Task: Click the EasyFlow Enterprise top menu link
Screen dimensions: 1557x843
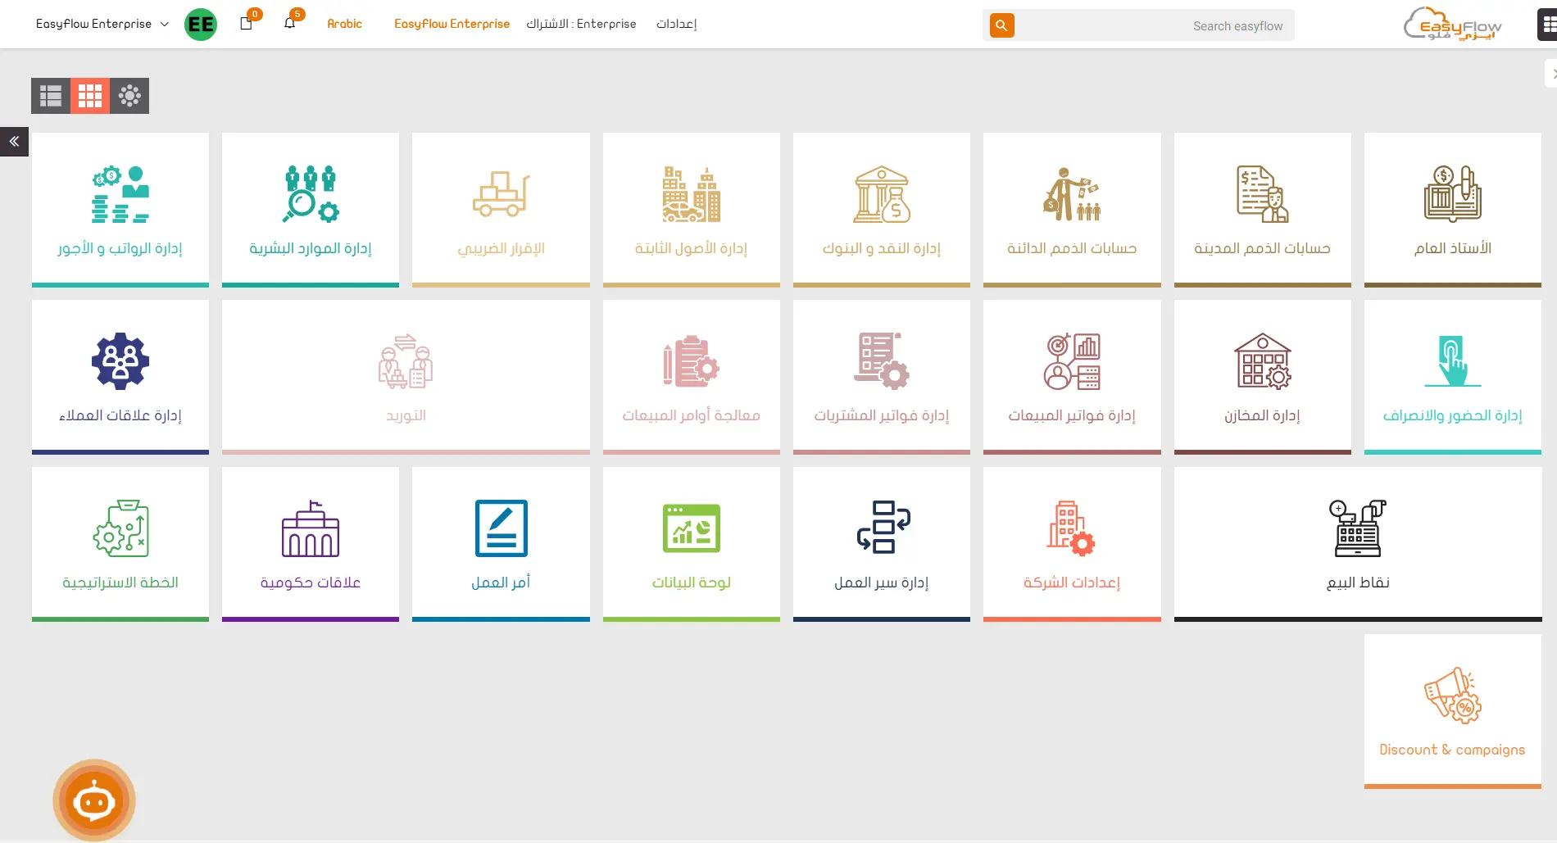Action: point(452,24)
